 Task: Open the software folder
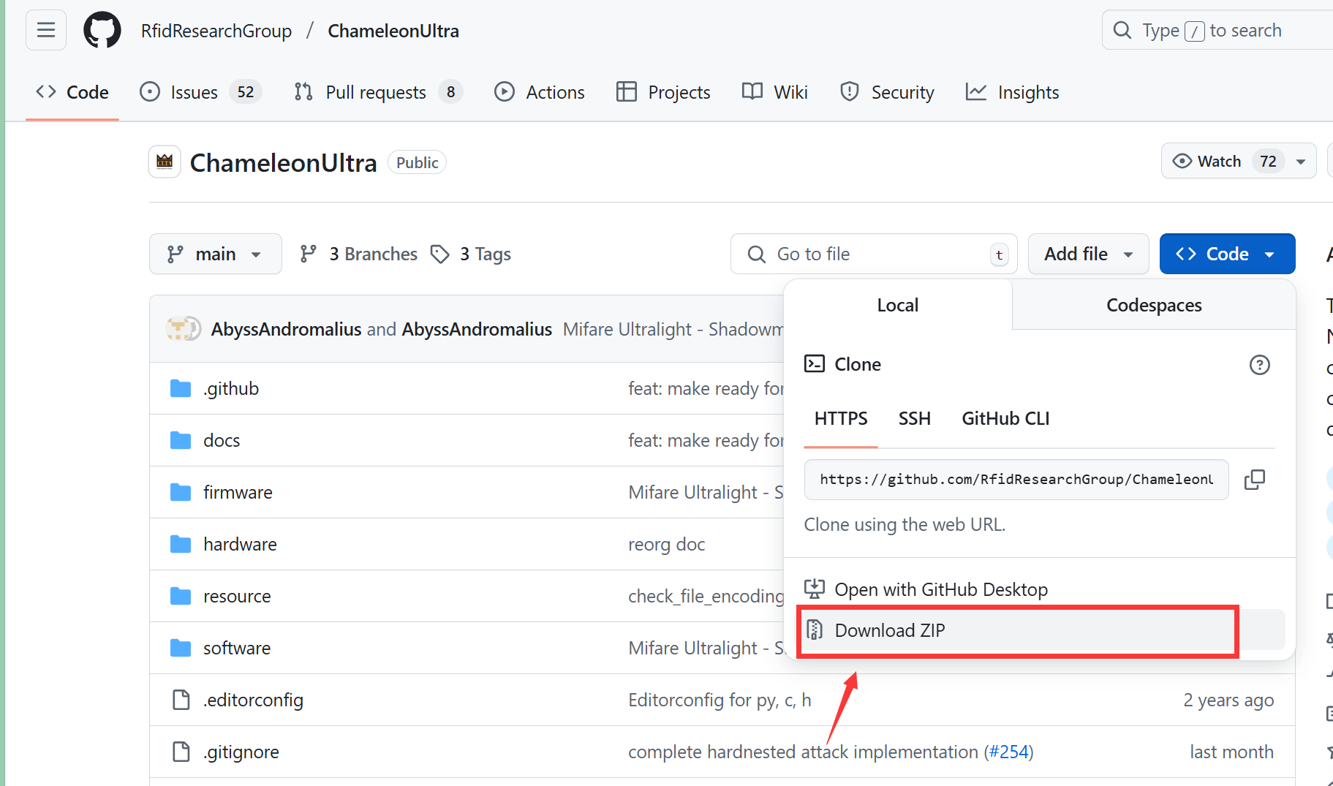[237, 648]
